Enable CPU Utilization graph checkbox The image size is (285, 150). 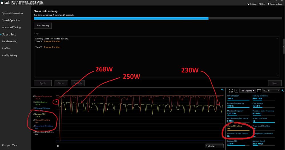pos(34,102)
